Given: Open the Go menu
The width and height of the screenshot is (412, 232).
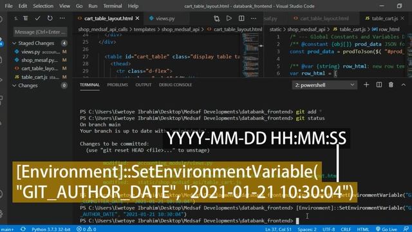Looking at the screenshot, I should coord(79,6).
